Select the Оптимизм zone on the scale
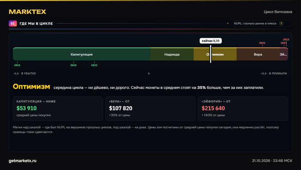The width and height of the screenshot is (301, 170). [x=215, y=55]
